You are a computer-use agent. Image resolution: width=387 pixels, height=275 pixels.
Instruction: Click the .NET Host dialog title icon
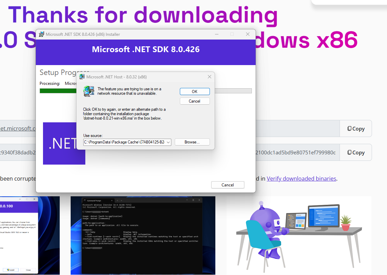(x=82, y=77)
